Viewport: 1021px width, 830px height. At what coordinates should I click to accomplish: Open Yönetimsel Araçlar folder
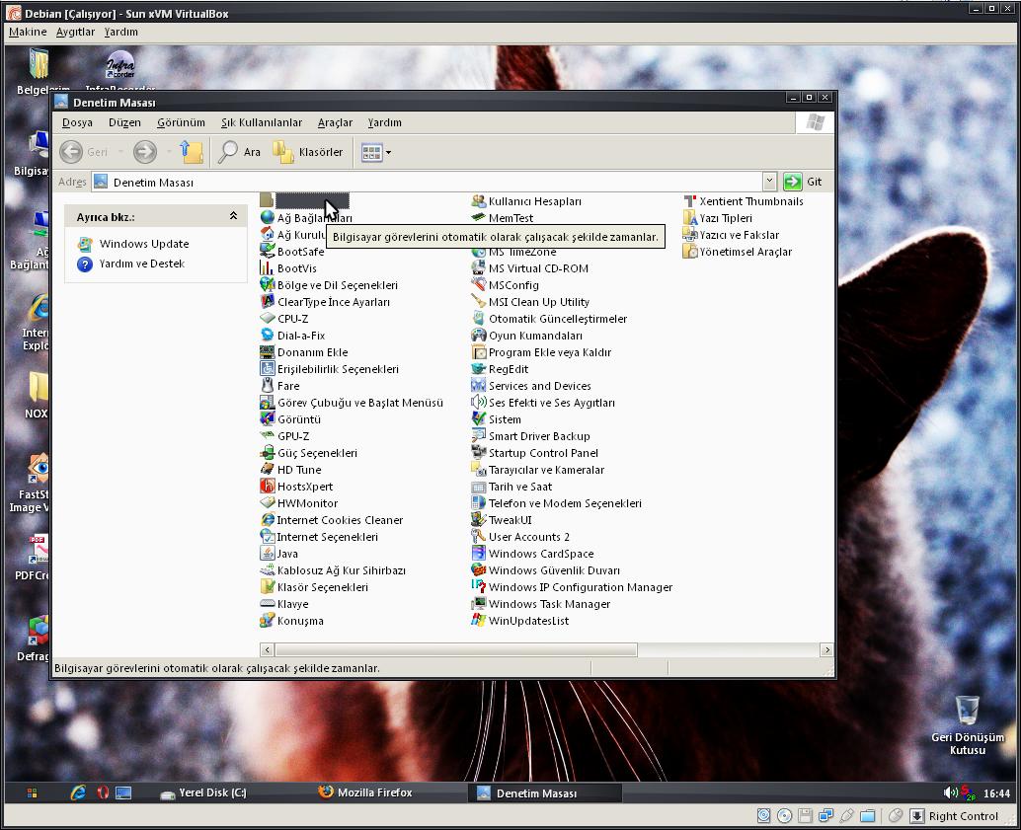[738, 252]
